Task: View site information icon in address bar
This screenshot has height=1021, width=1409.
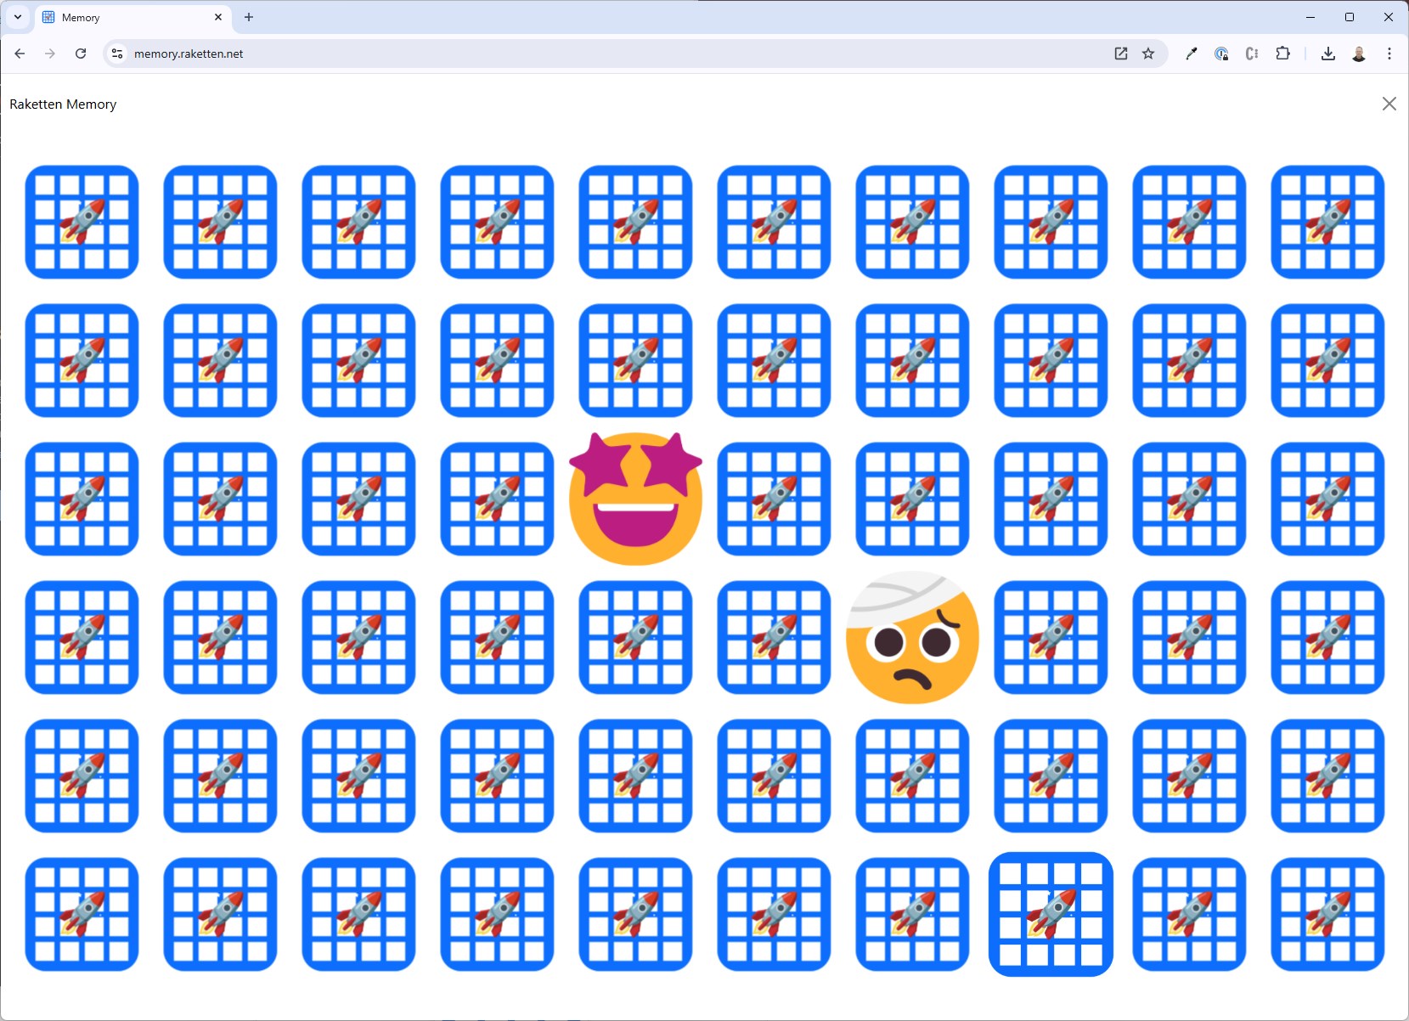Action: click(x=117, y=54)
